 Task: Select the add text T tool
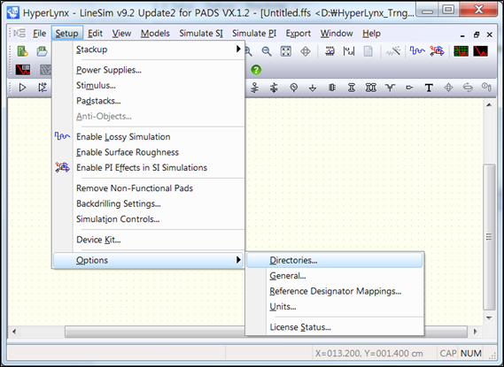point(429,88)
